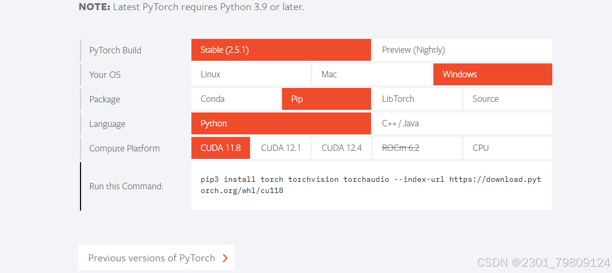The image size is (612, 273).
Task: Pick CUDA 12.4 compute platform
Action: (342, 148)
